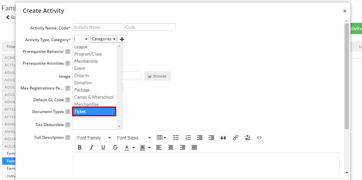
Task: Click the blockquote icon
Action: tap(223, 138)
